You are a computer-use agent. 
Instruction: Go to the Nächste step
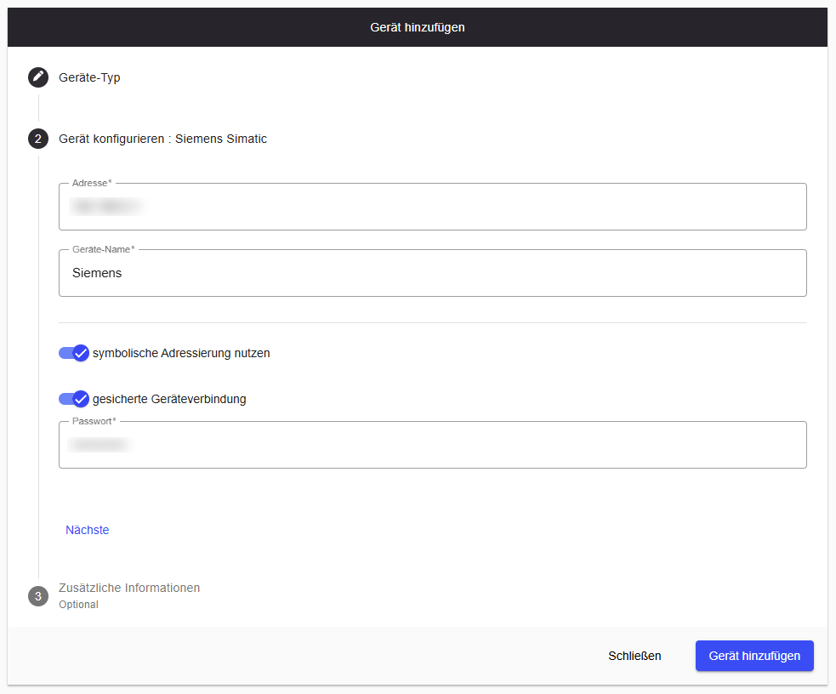88,530
